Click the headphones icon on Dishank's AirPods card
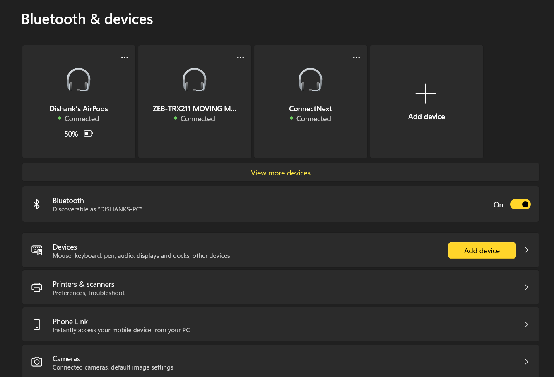The image size is (554, 377). tap(79, 80)
